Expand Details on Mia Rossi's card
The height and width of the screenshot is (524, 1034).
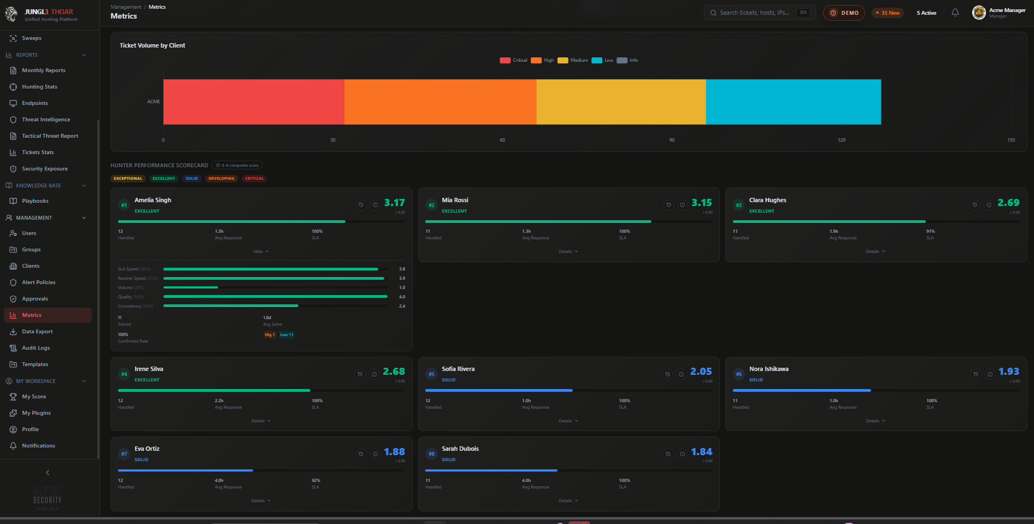click(x=568, y=252)
